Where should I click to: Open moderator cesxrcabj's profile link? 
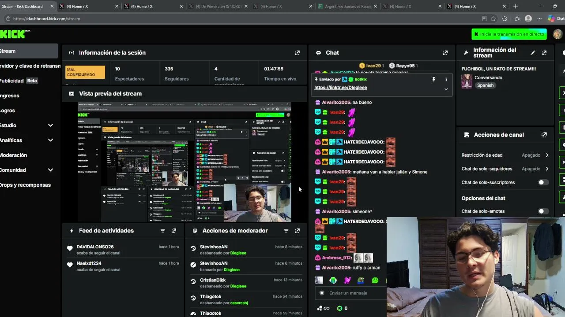point(239,303)
